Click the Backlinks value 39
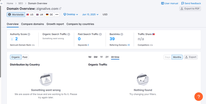206x104 pixels. click(x=112, y=39)
